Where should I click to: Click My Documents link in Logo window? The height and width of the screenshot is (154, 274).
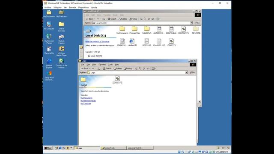click(x=86, y=98)
